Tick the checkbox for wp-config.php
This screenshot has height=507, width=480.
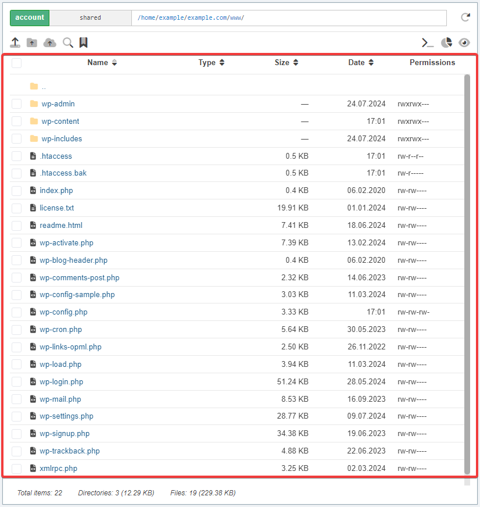[x=16, y=312]
